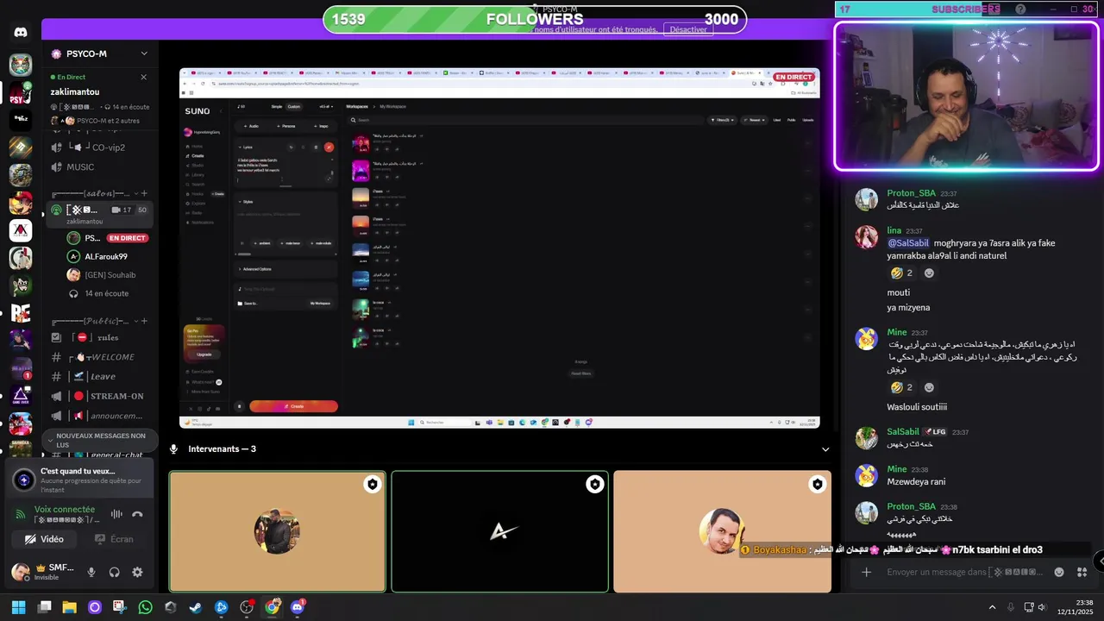Show hidden system tray icons
This screenshot has height=621, width=1104.
click(992, 607)
